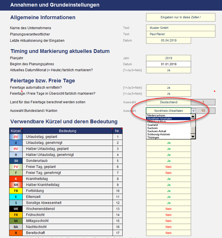The width and height of the screenshot is (222, 238).
Task: Select the olive Mi Mittagsschicht badge
Action: (16, 221)
